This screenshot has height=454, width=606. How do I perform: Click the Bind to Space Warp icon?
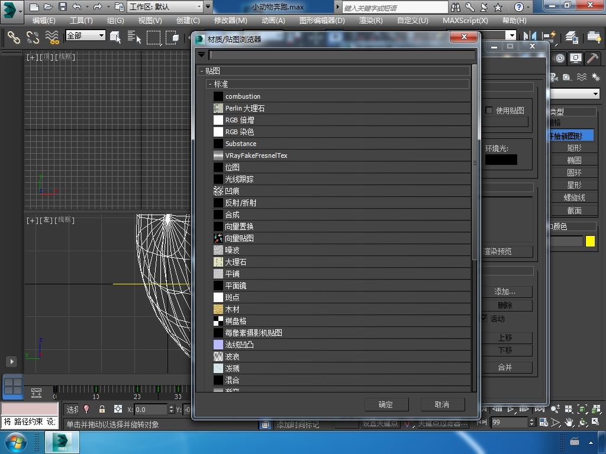pos(52,37)
